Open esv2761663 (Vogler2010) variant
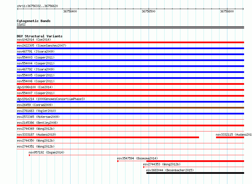The width and height of the screenshot is (252, 184). coord(37,111)
